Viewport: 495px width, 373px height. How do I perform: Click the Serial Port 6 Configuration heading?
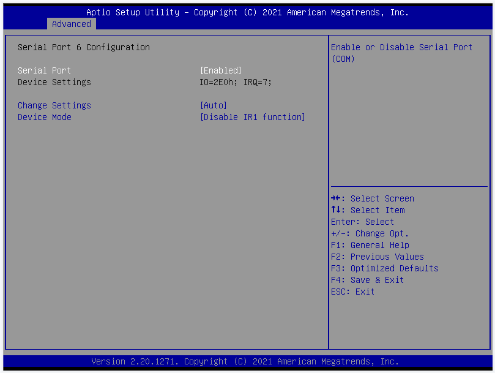point(83,47)
